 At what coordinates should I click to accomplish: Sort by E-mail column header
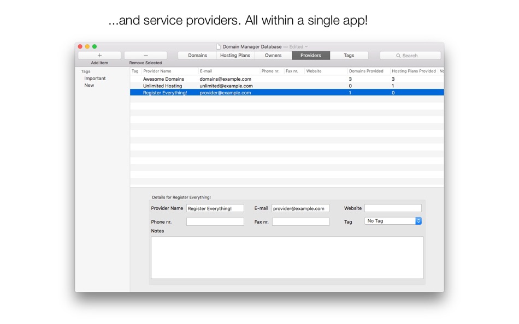229,71
